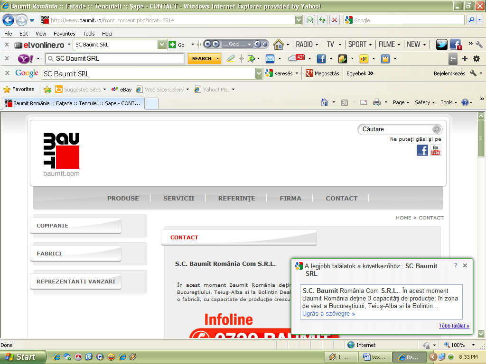Close the Yahoo toolbar with its X
Viewport: 486px width, 364px height.
coord(7,58)
